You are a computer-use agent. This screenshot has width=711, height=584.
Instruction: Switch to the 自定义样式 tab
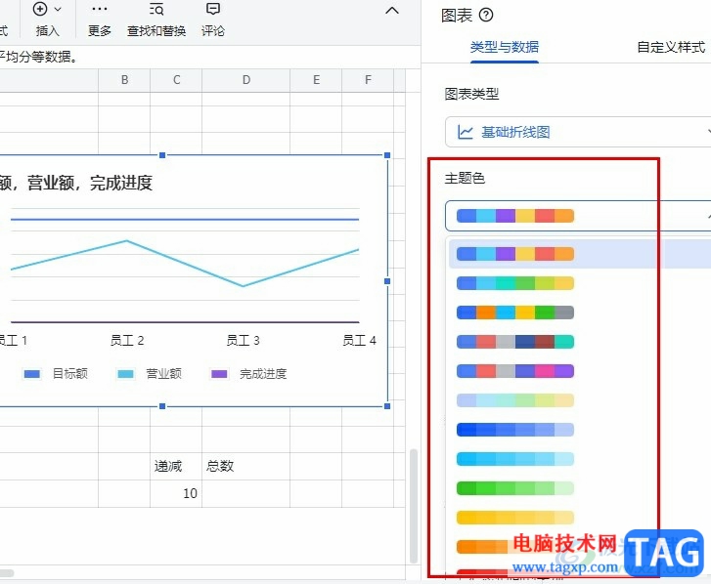670,47
